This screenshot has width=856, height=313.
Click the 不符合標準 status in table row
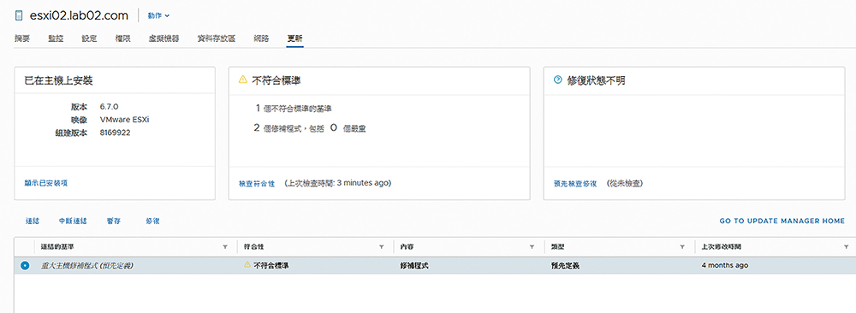point(270,266)
